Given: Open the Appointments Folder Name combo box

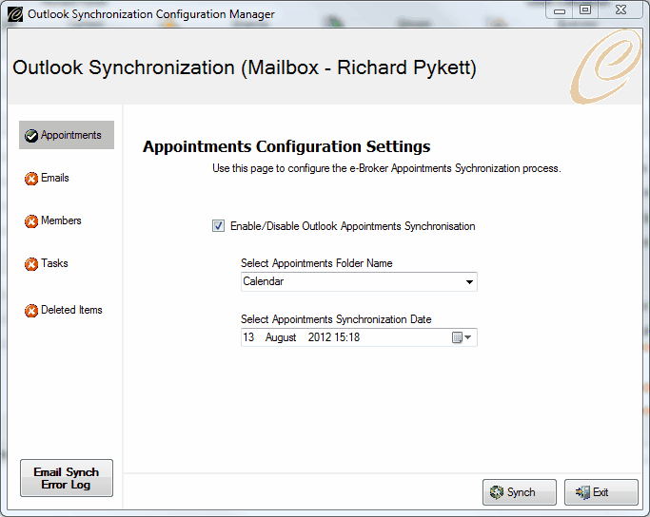Looking at the screenshot, I should coord(359,282).
